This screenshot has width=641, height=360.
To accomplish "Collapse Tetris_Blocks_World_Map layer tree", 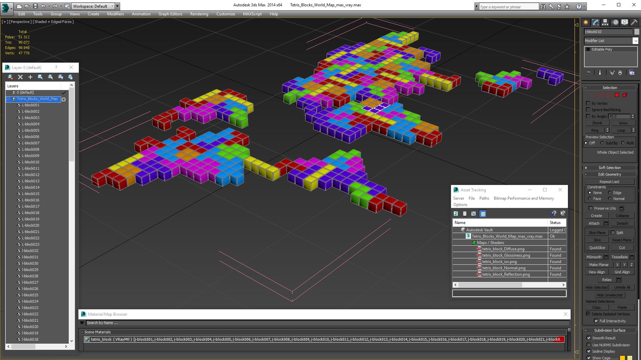I will tap(8, 99).
